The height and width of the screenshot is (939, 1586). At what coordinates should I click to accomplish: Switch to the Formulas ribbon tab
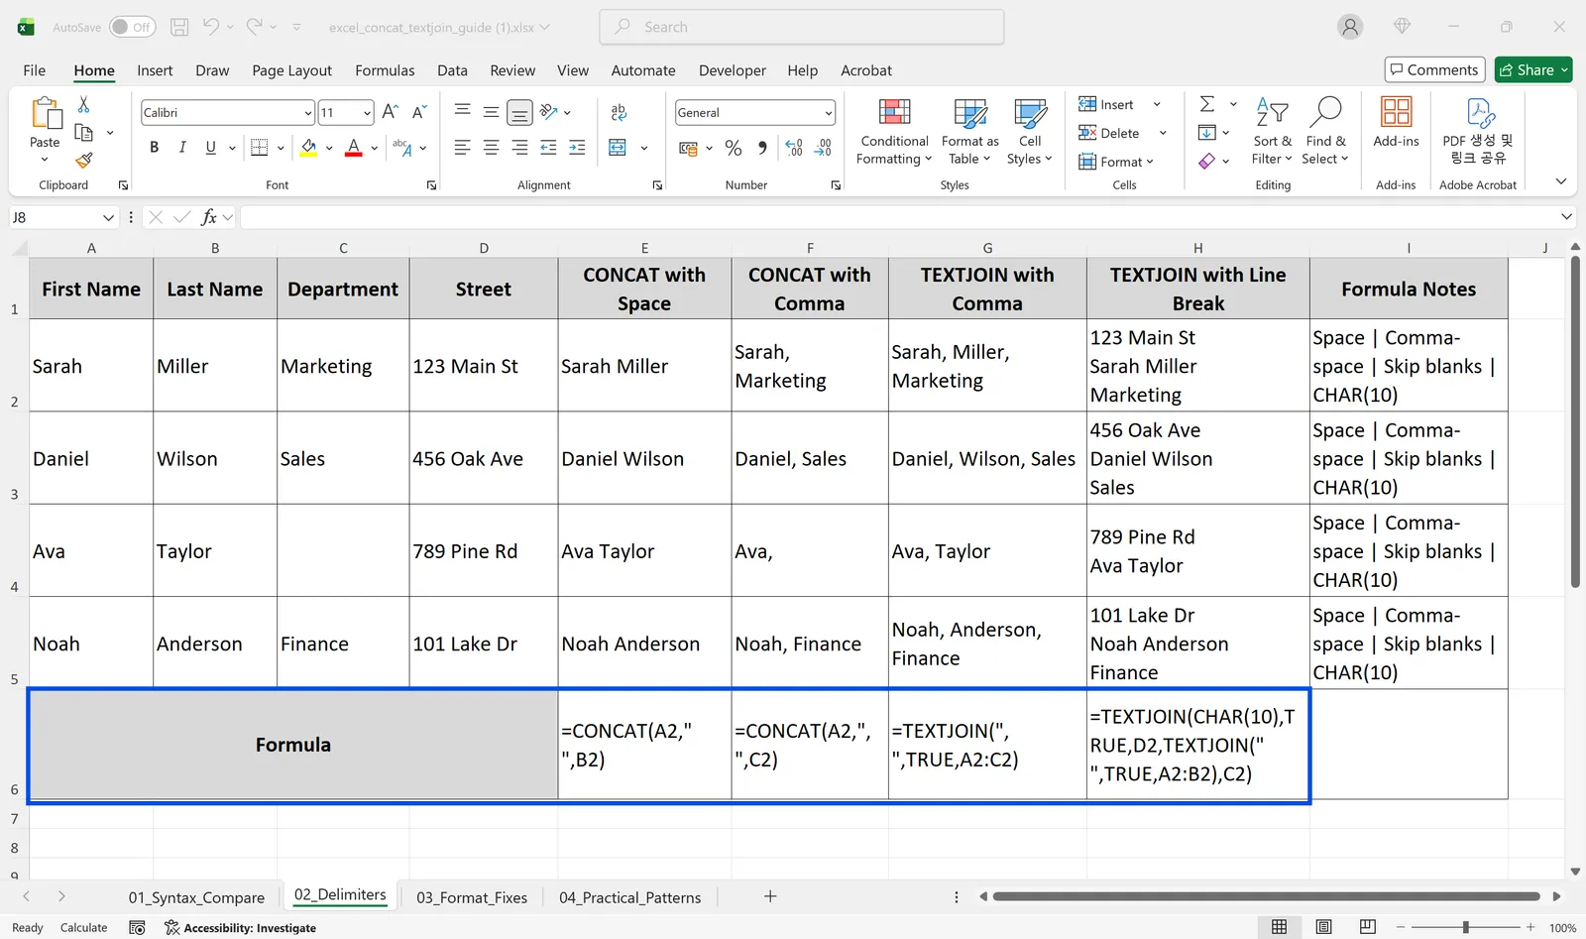(385, 70)
